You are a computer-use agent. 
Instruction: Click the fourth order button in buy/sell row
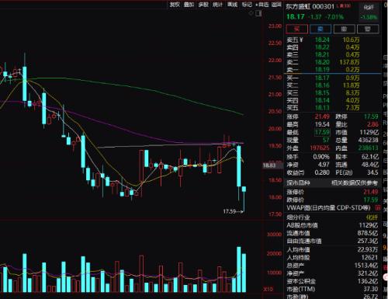[368, 29]
